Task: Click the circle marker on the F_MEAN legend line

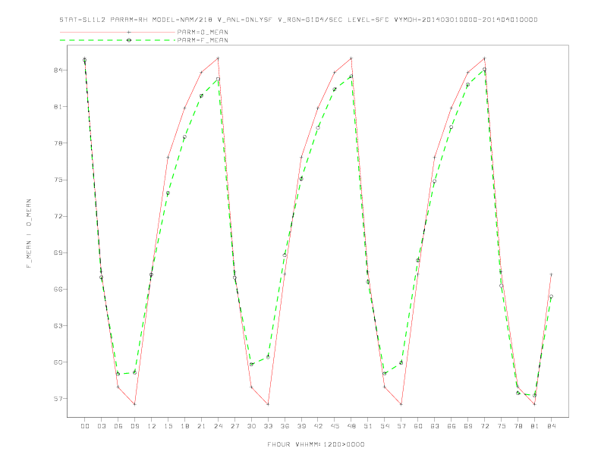Action: click(x=129, y=40)
